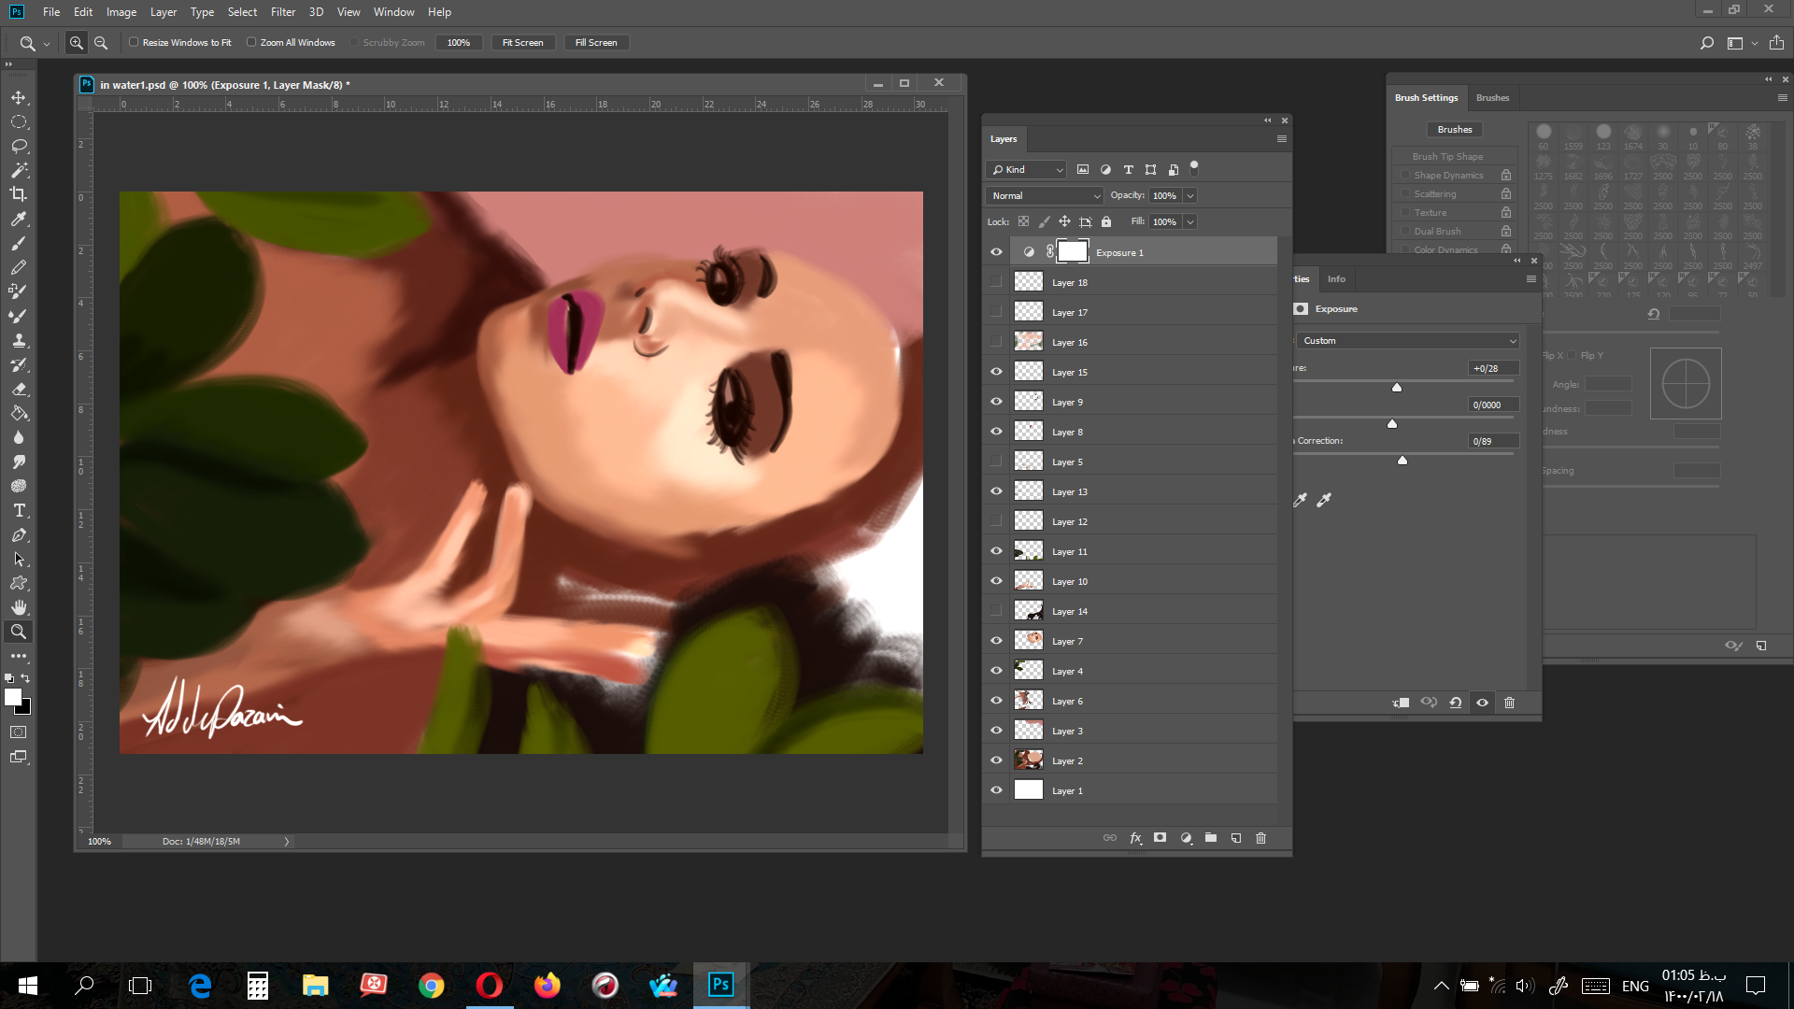The image size is (1794, 1009).
Task: Select the Eraser tool
Action: 19,389
